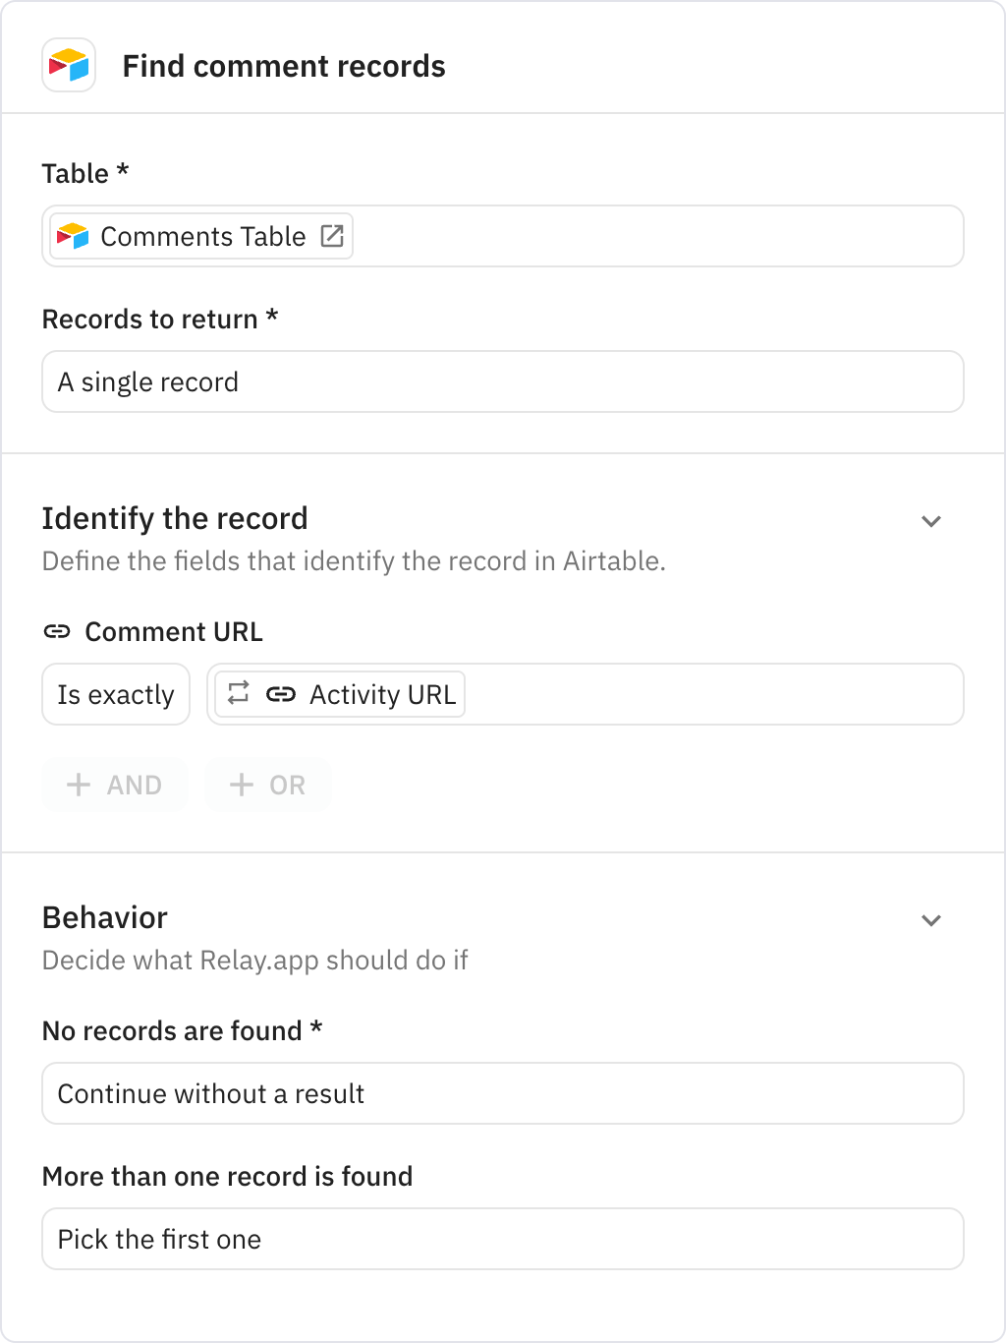Screen dimensions: 1006x1343
Task: Open the Records to return selector
Action: [503, 381]
